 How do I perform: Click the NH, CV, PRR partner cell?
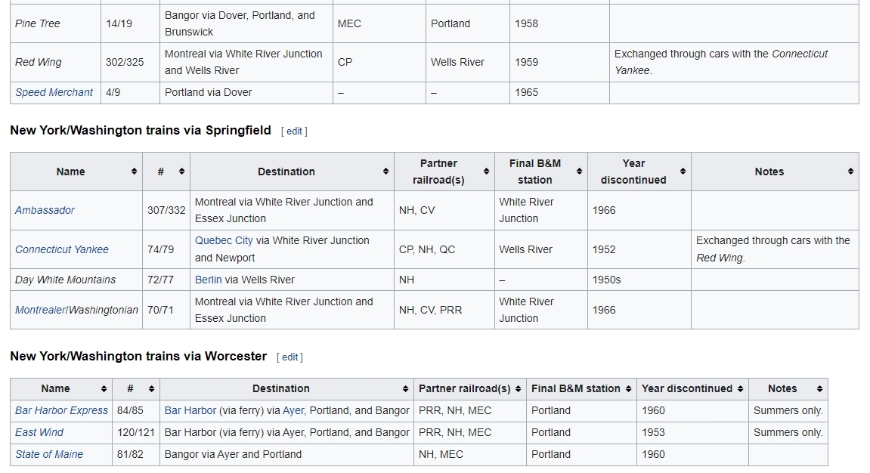coord(444,310)
